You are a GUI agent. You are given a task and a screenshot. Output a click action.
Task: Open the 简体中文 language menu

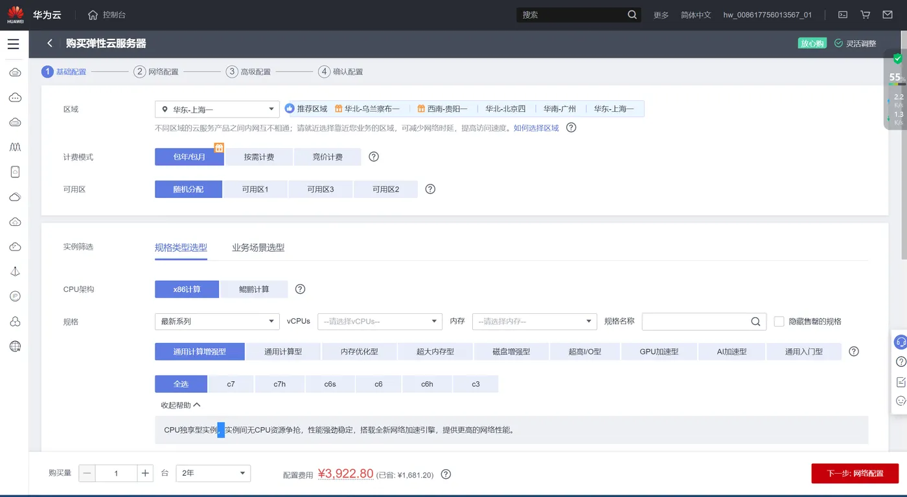click(x=696, y=15)
